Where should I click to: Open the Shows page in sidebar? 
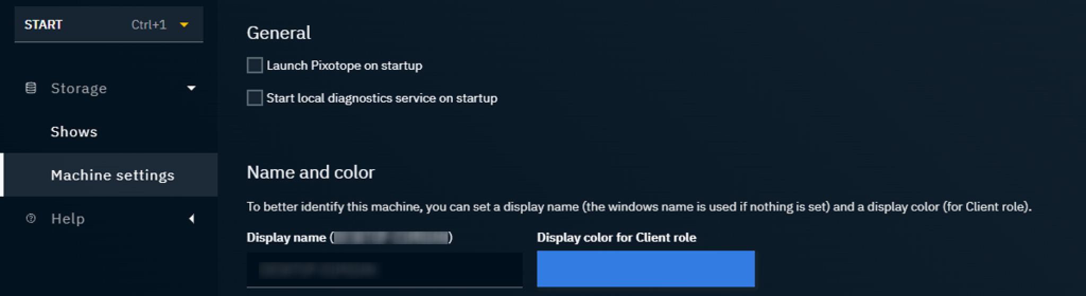pyautogui.click(x=74, y=132)
